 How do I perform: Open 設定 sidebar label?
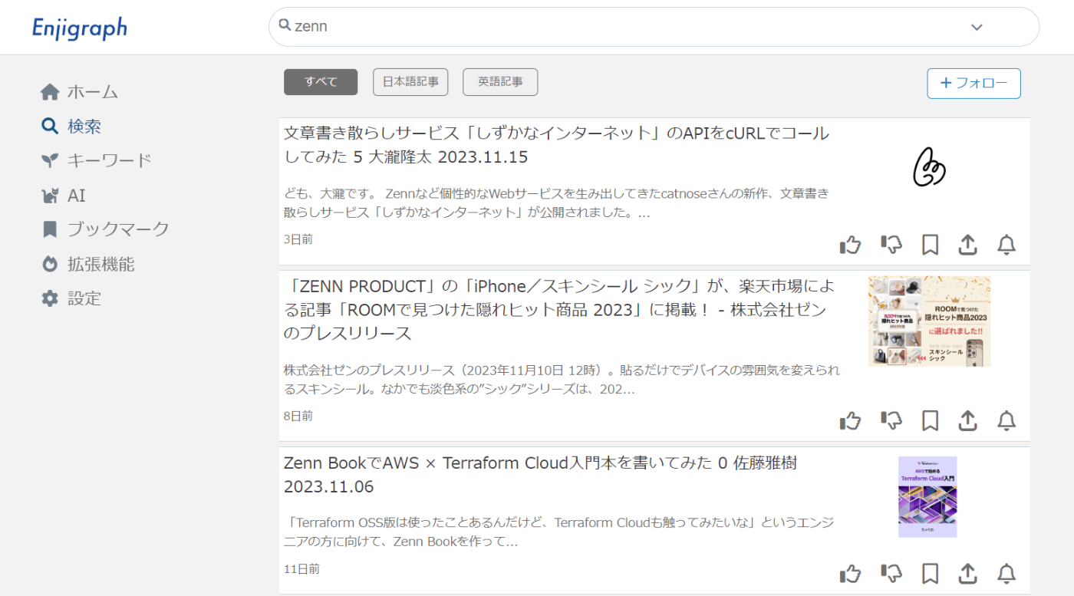click(x=84, y=298)
